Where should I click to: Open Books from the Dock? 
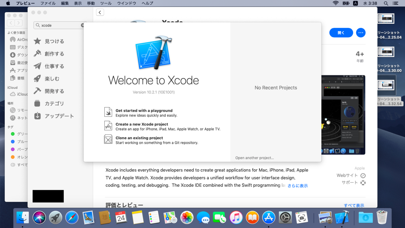coord(252,218)
